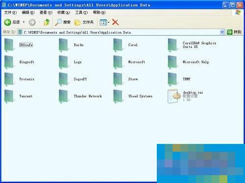Select the Storm folder icon
The width and height of the screenshot is (245, 183).
click(x=118, y=79)
